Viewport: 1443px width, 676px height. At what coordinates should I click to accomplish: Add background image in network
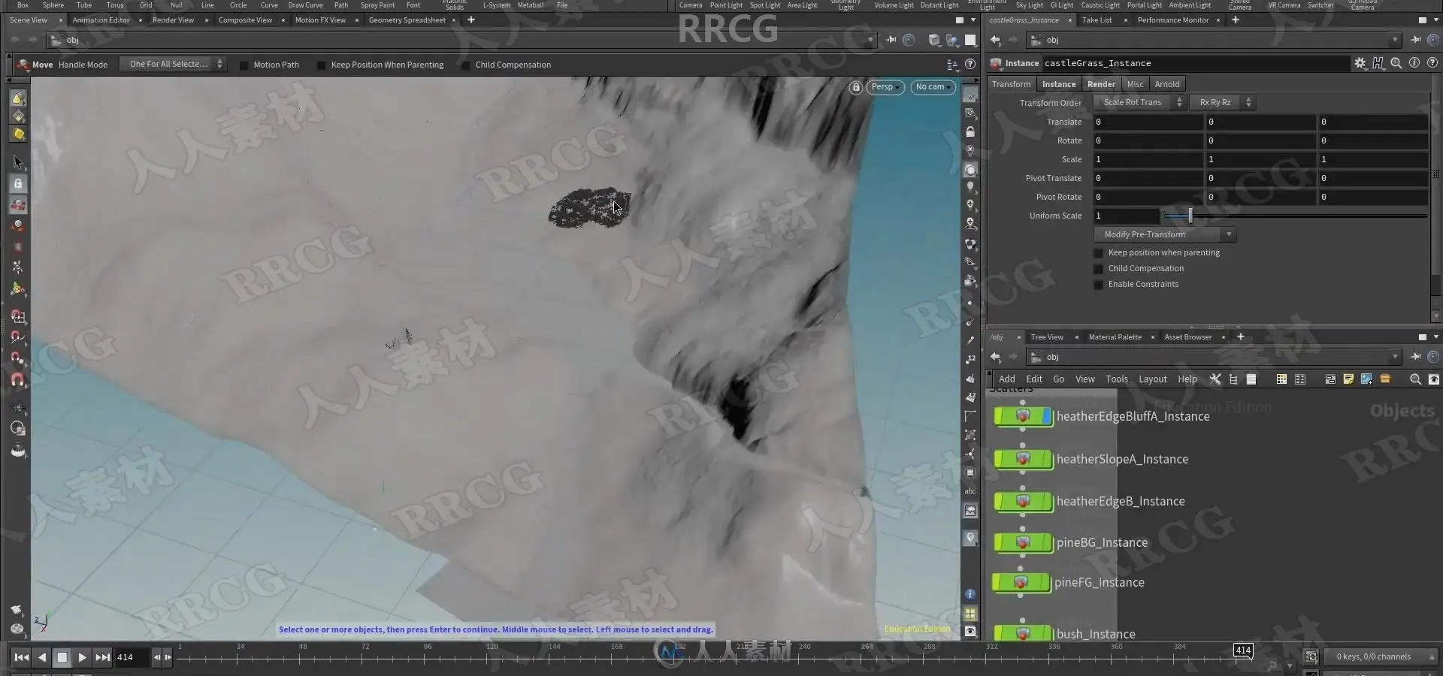1366,379
